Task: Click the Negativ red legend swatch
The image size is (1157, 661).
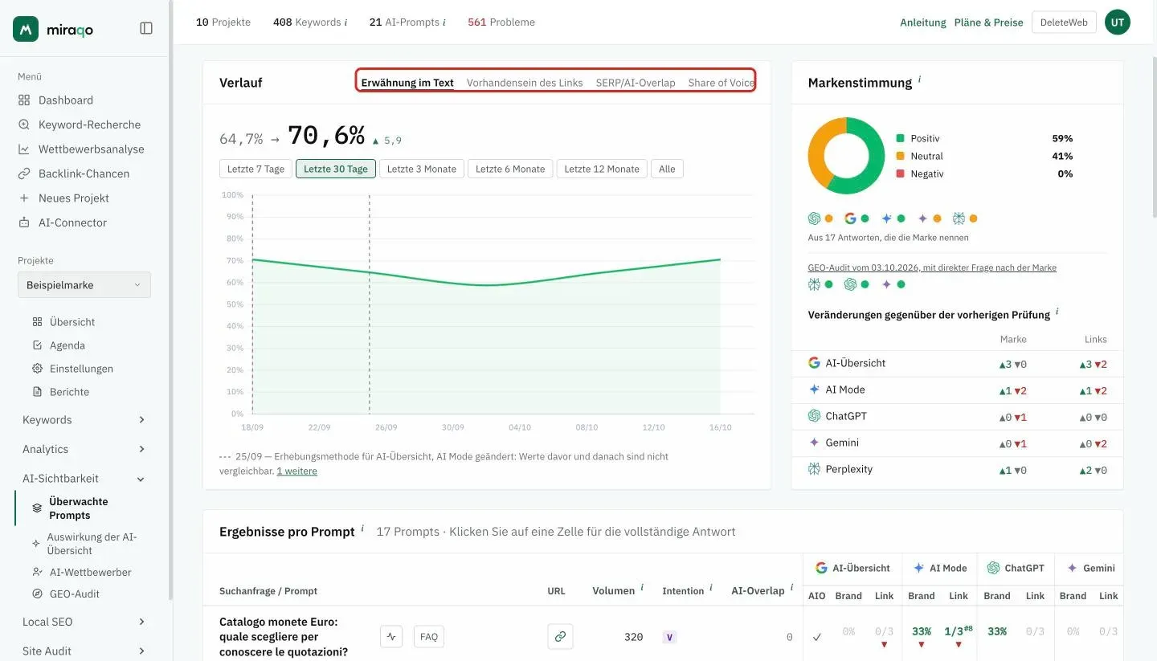Action: point(900,174)
